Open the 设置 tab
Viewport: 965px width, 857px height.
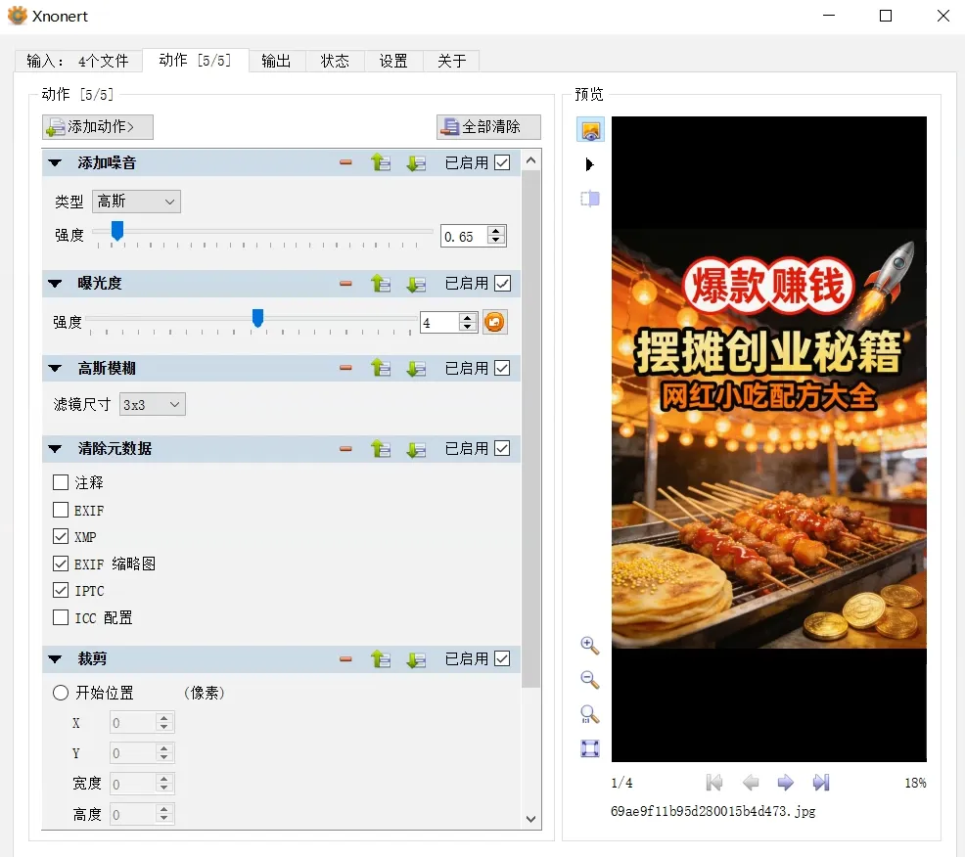pyautogui.click(x=393, y=61)
